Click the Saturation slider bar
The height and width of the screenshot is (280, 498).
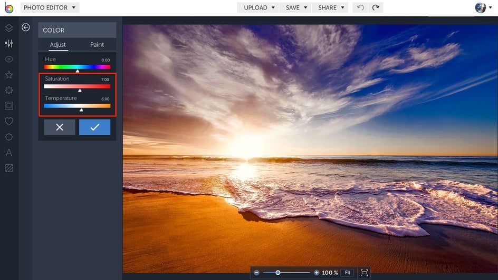click(77, 86)
